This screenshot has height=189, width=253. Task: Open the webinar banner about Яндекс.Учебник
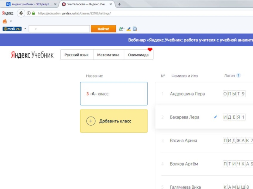[x=190, y=40]
